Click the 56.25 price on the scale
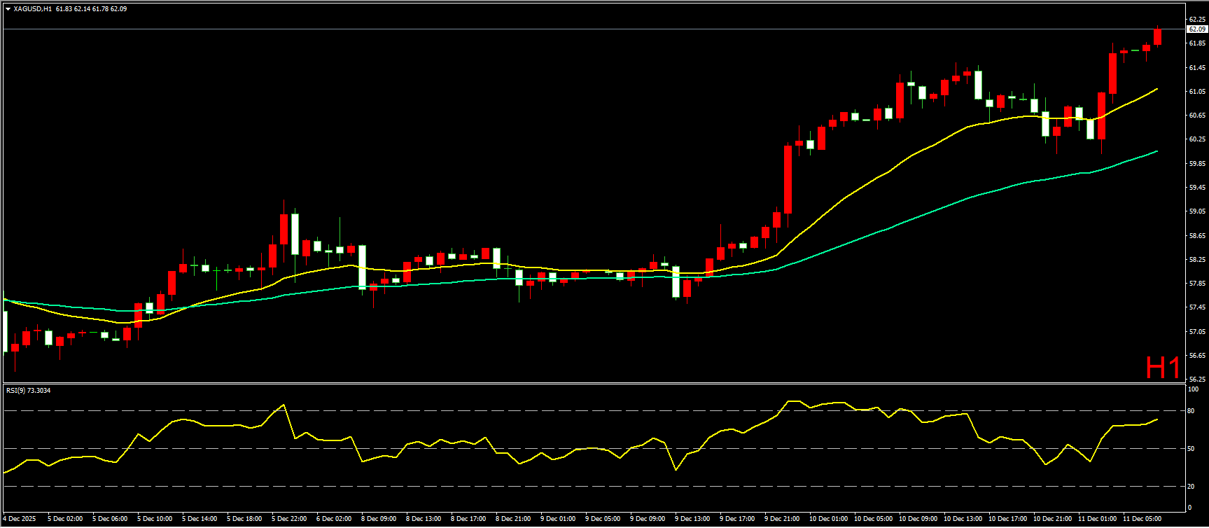The width and height of the screenshot is (1209, 528). [x=1196, y=380]
